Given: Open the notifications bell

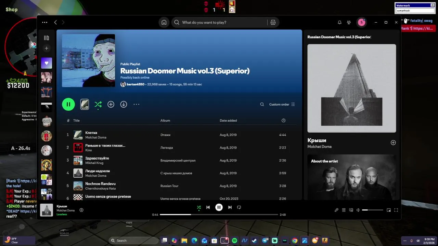Looking at the screenshot, I should 339,22.
